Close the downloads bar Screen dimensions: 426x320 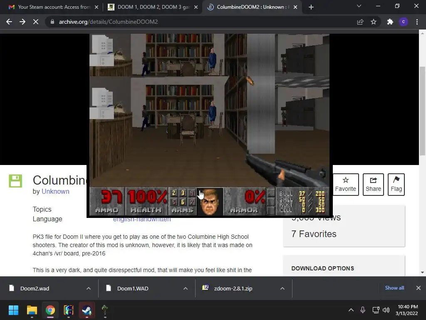pos(419,288)
